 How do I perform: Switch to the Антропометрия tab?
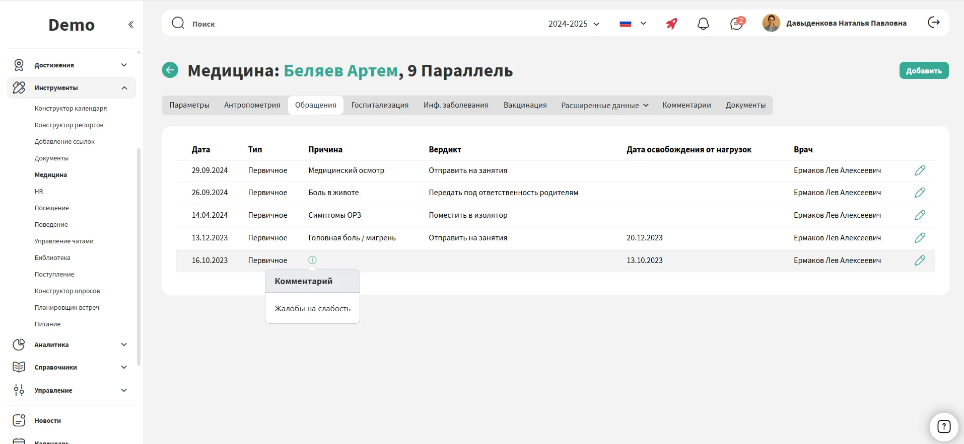tap(252, 105)
